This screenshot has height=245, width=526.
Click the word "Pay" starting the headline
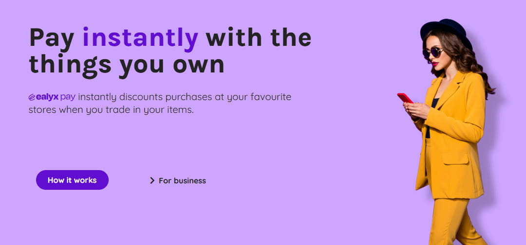(x=52, y=37)
